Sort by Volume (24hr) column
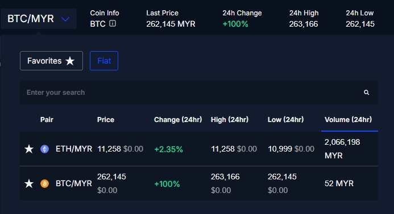 (x=349, y=119)
